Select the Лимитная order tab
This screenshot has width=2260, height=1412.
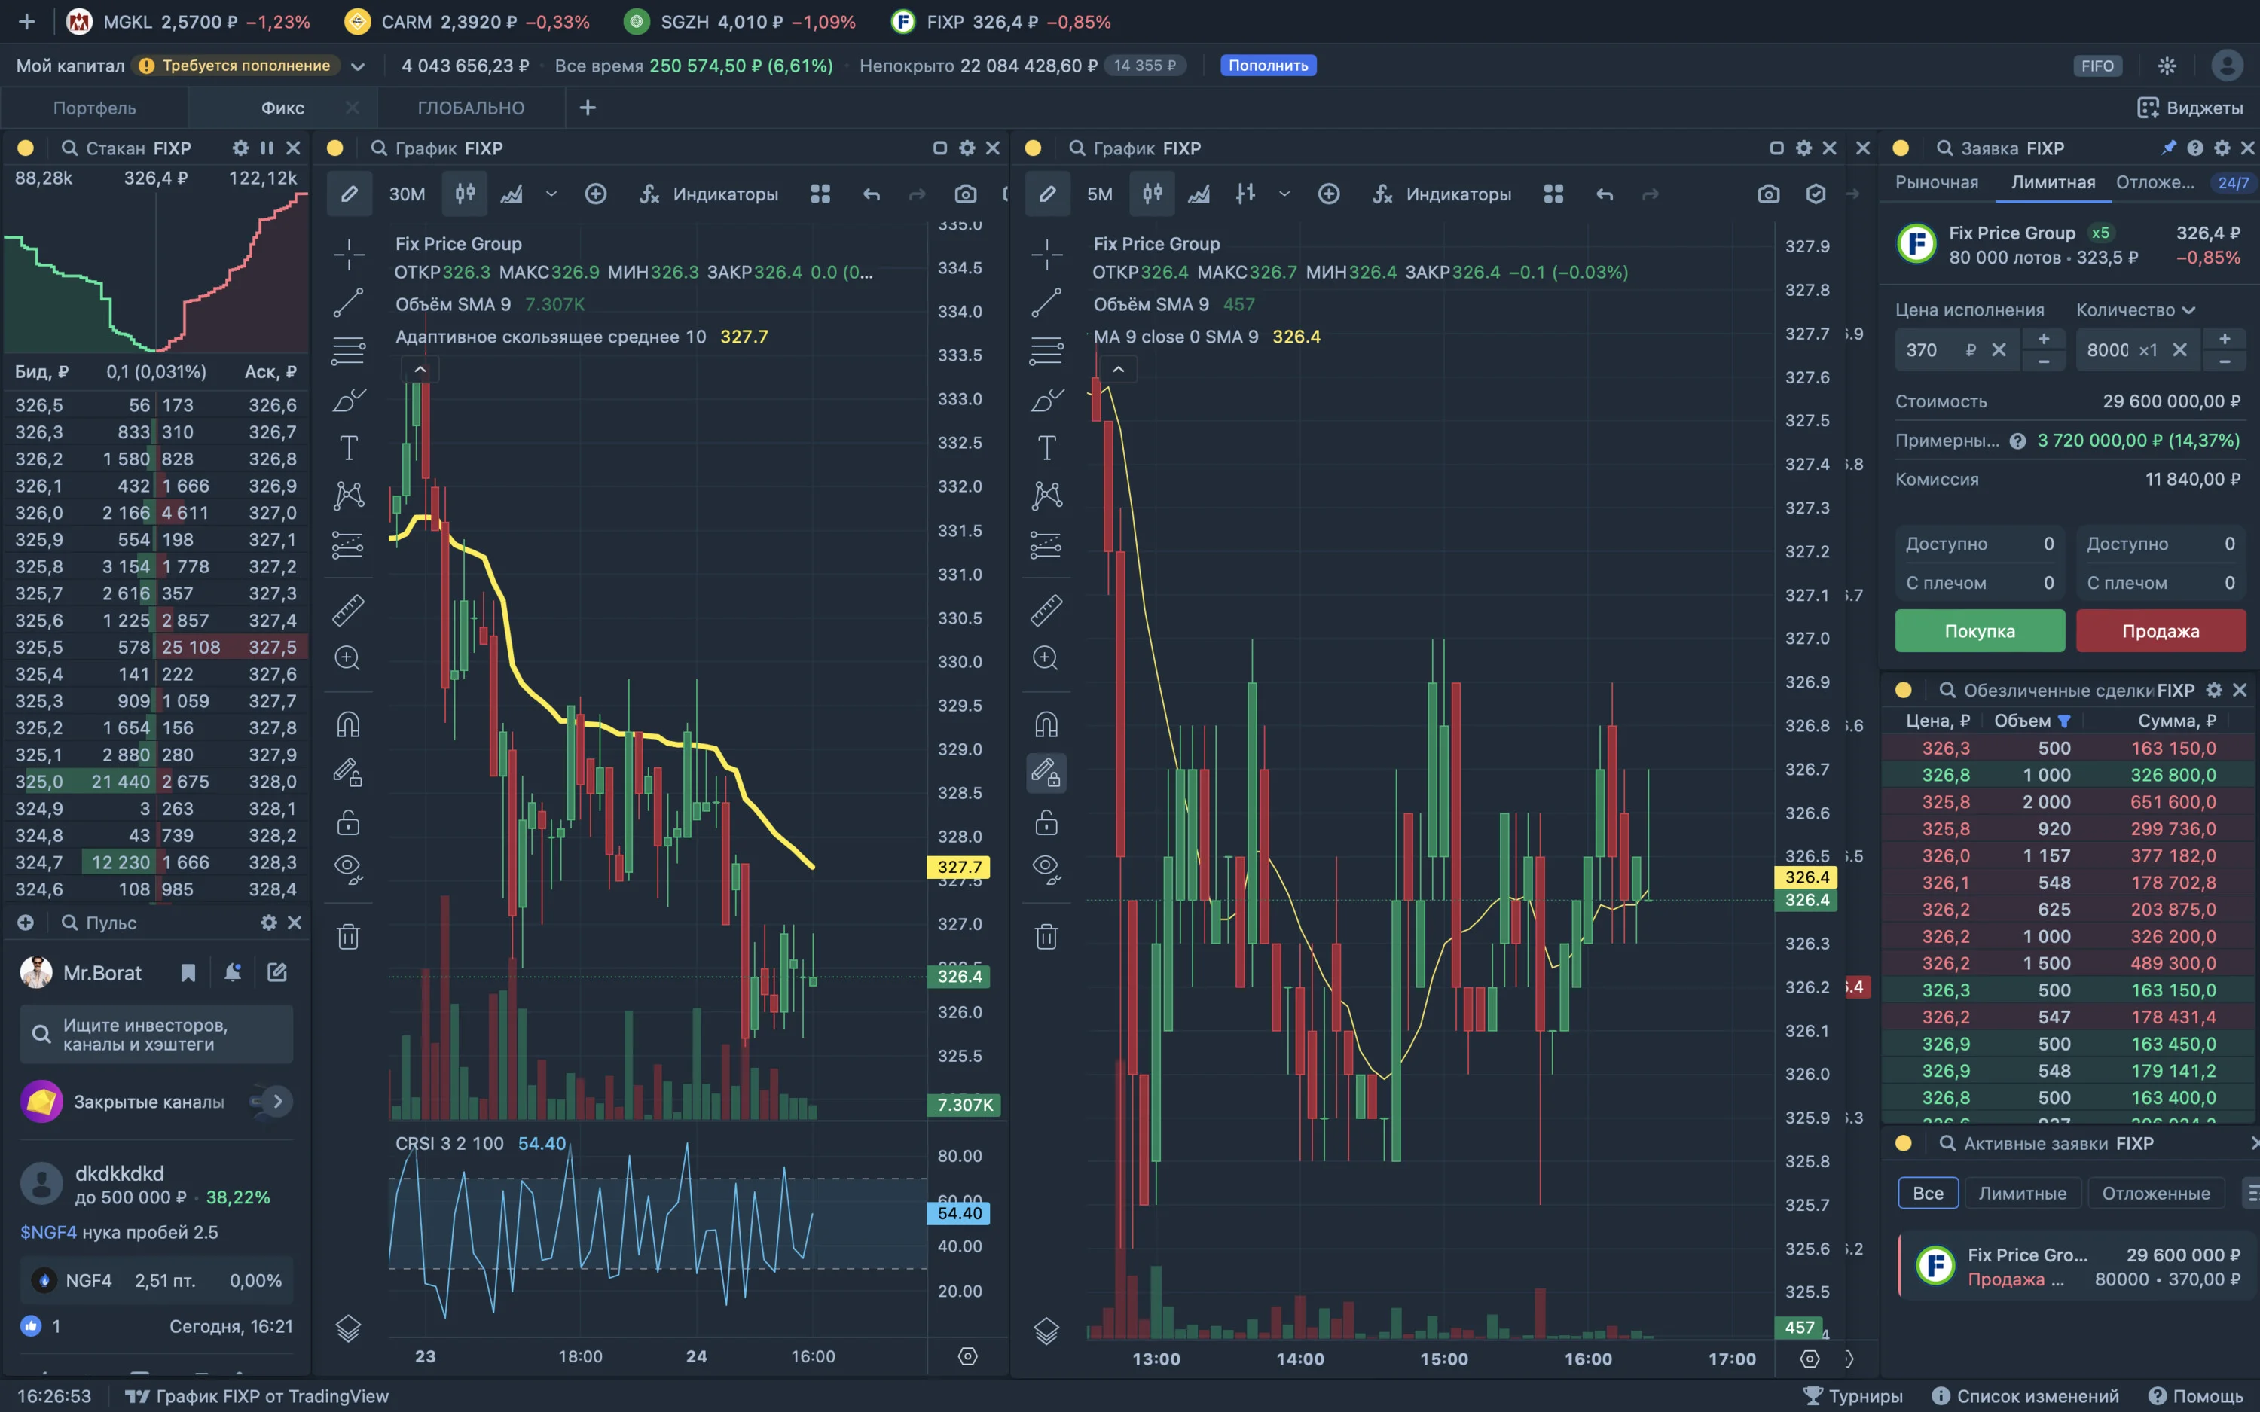tap(2053, 182)
